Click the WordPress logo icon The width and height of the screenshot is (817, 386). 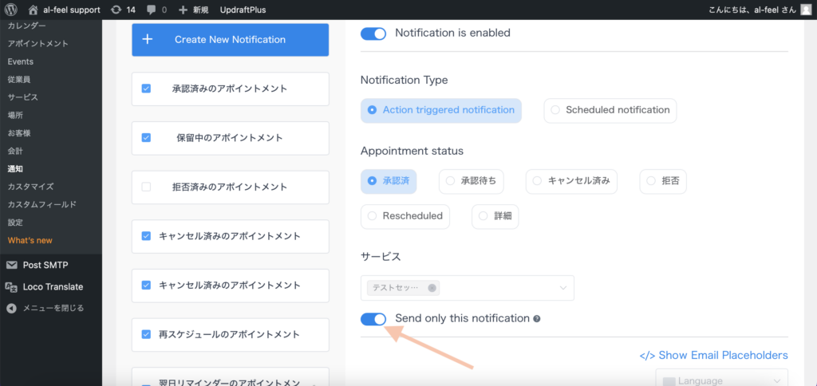click(11, 10)
